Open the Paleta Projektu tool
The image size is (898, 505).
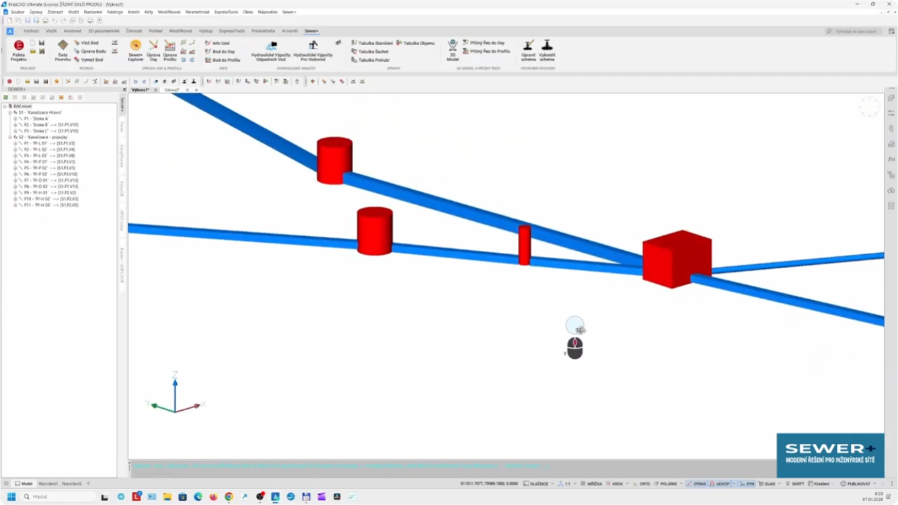18,50
